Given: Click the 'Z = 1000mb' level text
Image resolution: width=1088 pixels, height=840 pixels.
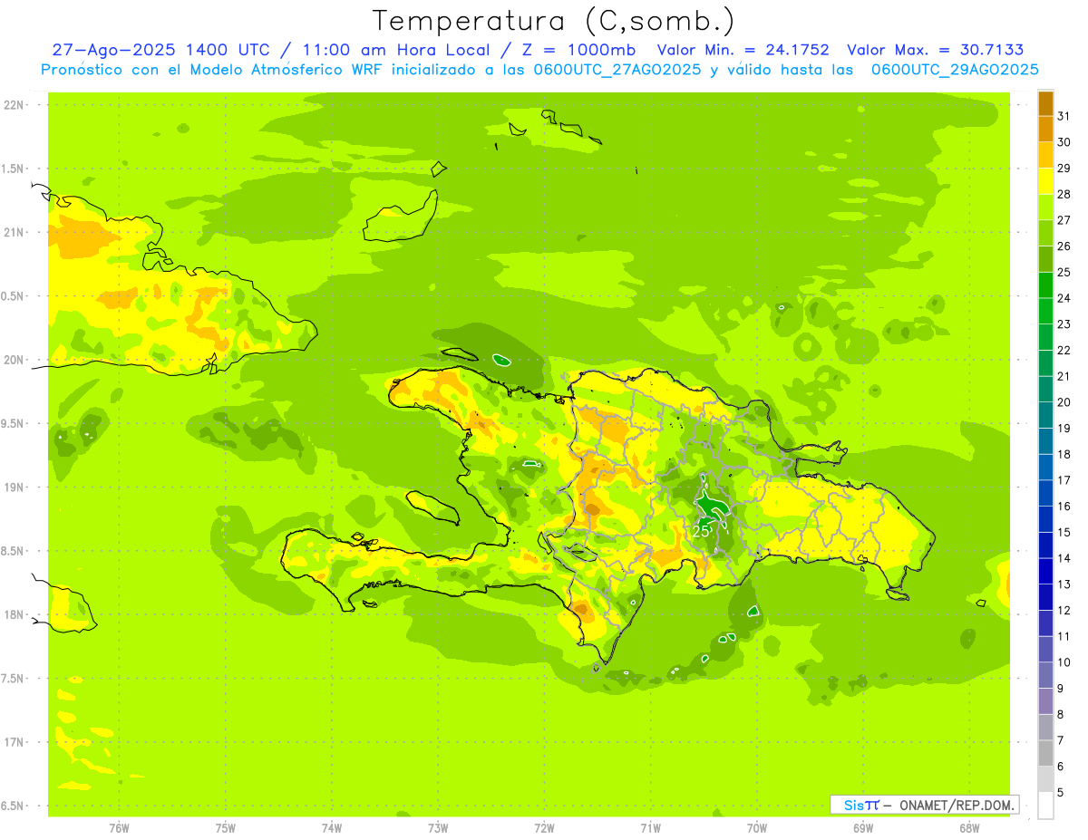Looking at the screenshot, I should [x=576, y=50].
